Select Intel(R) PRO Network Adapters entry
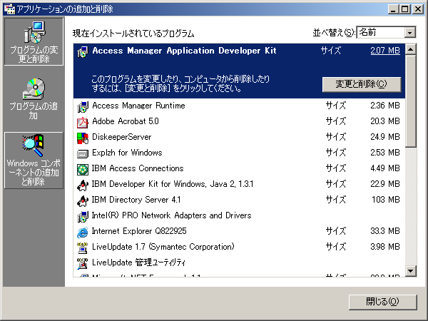This screenshot has height=321, width=428. click(x=171, y=215)
